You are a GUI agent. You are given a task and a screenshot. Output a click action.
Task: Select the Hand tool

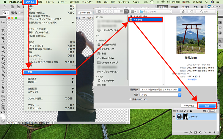[x=3, y=104]
